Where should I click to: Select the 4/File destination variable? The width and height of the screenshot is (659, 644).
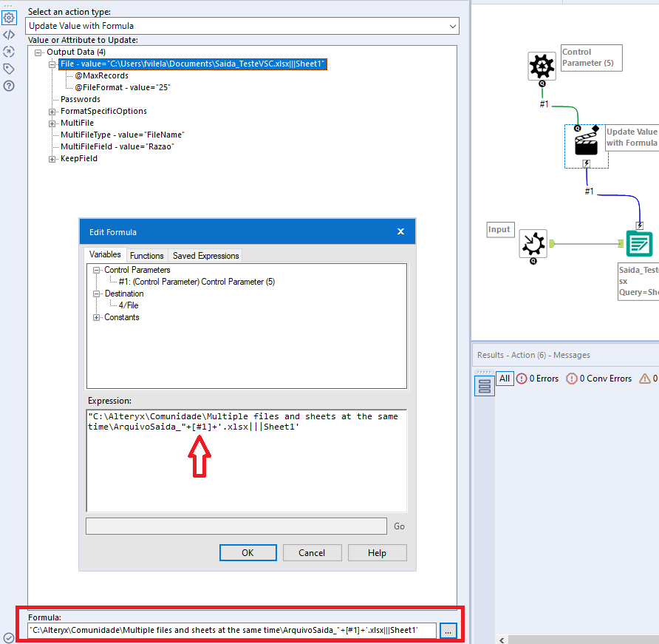pyautogui.click(x=129, y=305)
